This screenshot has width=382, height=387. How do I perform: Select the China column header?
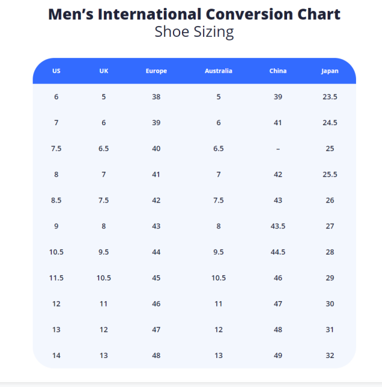[278, 71]
